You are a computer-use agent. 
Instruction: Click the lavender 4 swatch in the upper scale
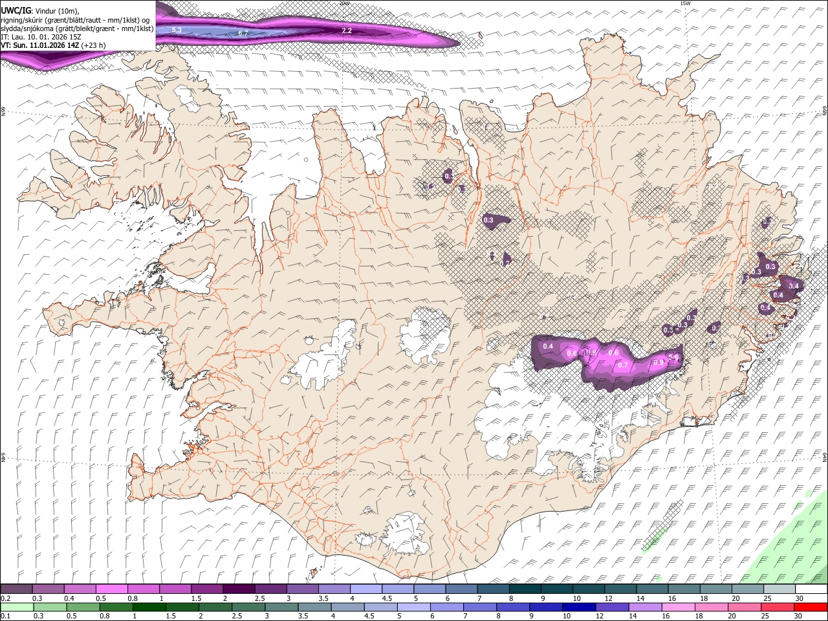pyautogui.click(x=365, y=589)
